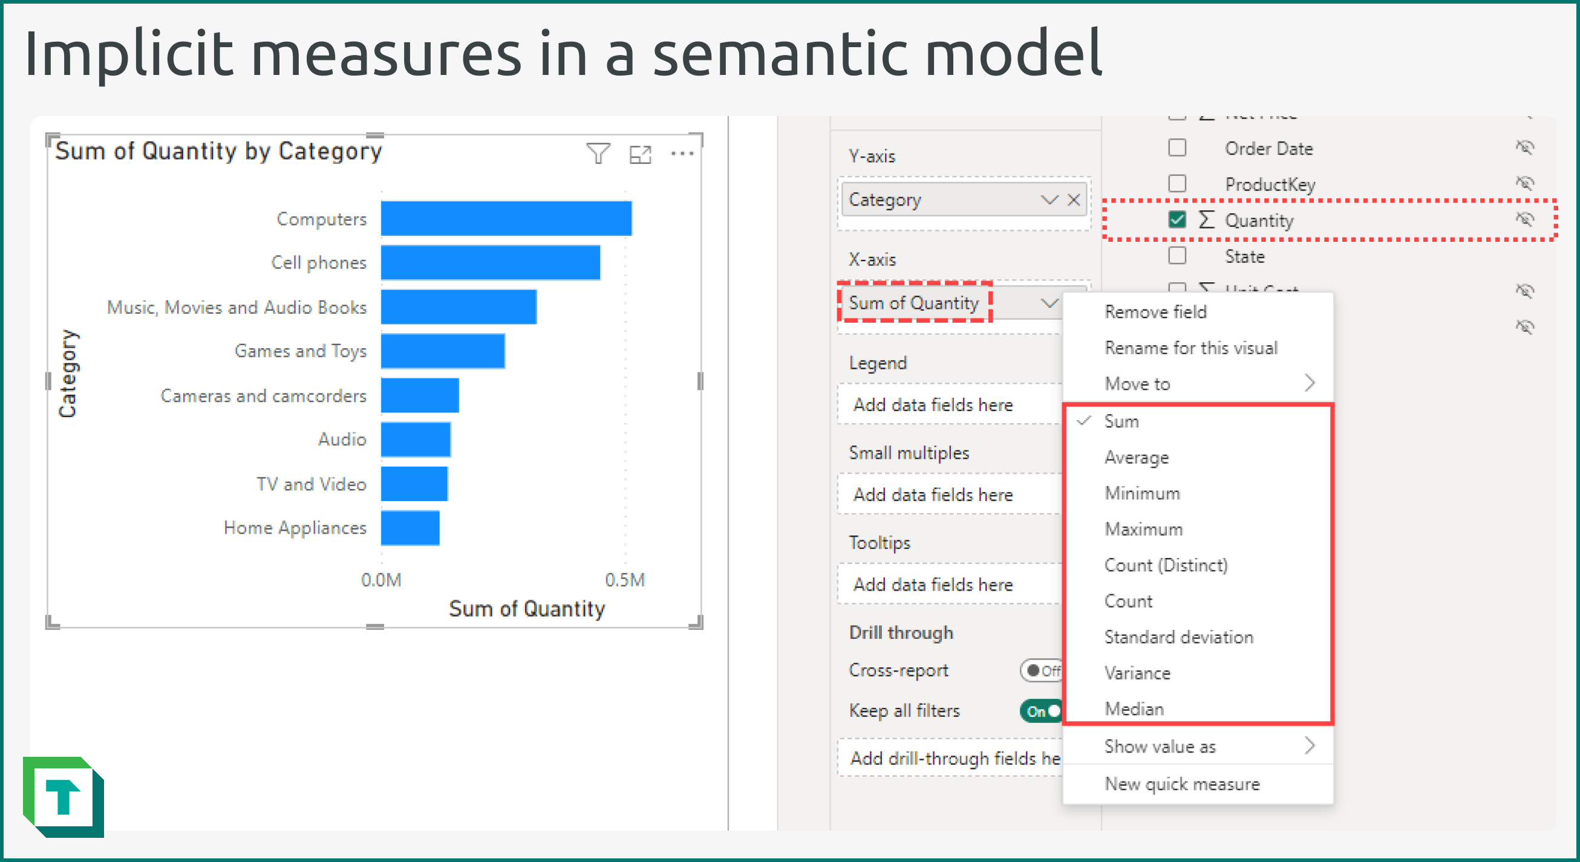Viewport: 1580px width, 862px height.
Task: Remove Category using the X icon
Action: (x=1074, y=199)
